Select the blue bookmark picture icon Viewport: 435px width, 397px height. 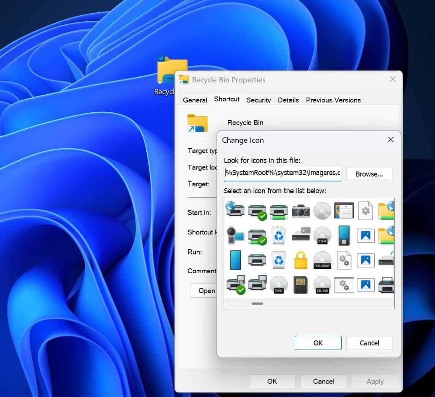[366, 235]
